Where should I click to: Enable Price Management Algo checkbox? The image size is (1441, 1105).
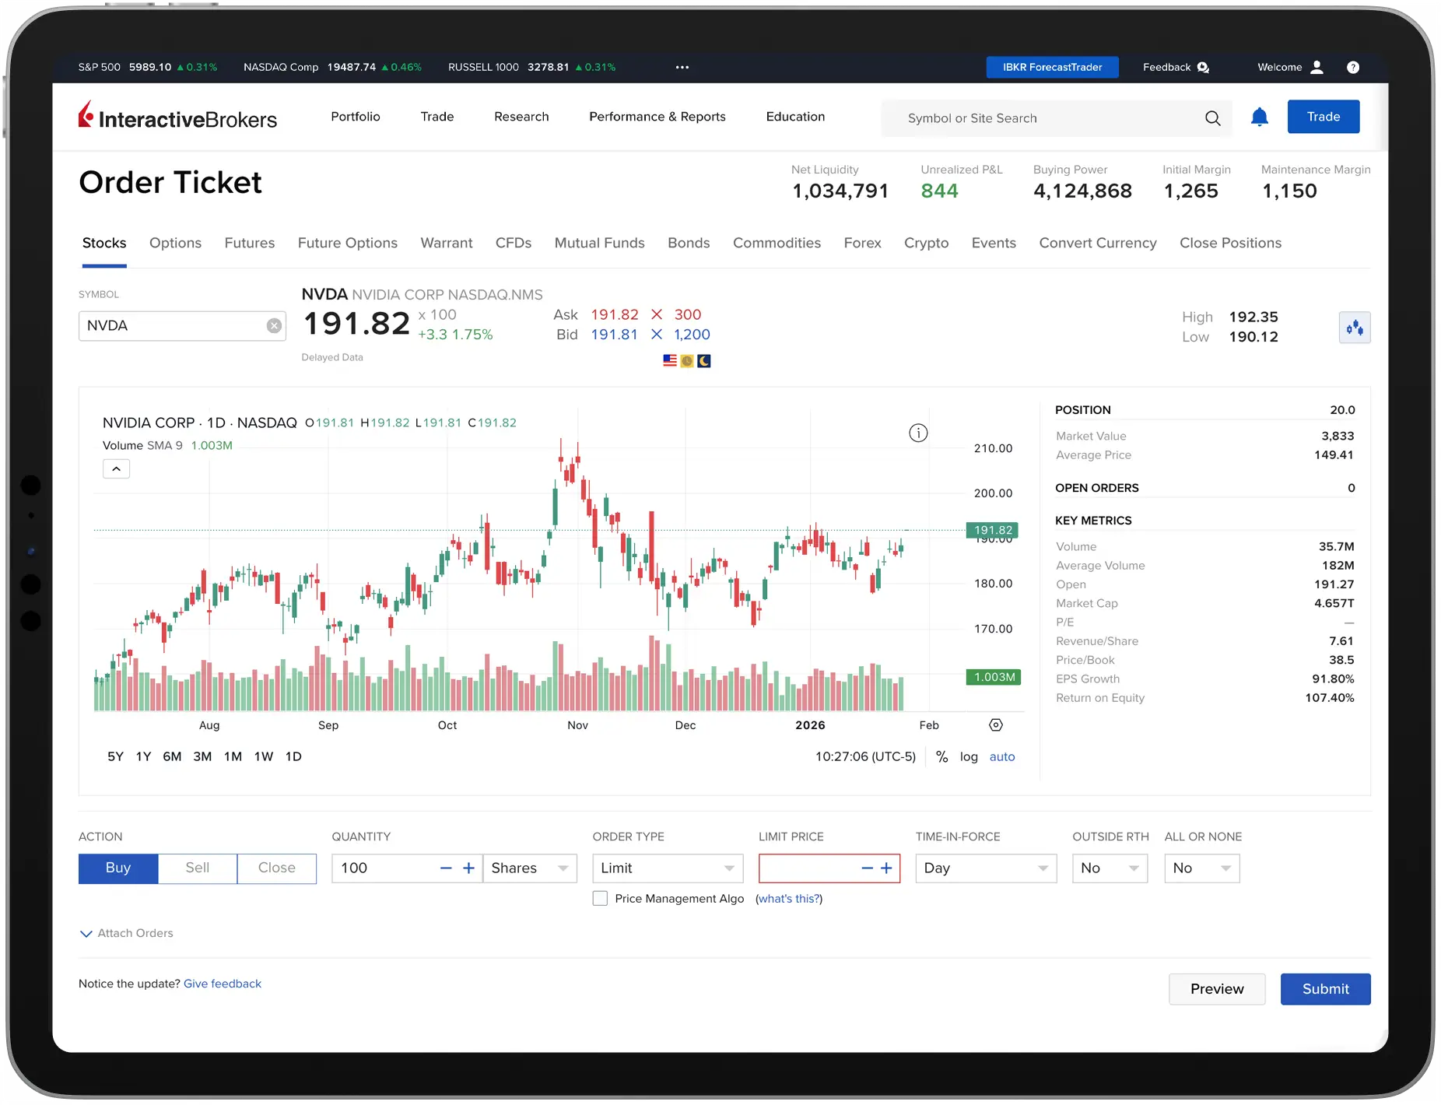[600, 899]
